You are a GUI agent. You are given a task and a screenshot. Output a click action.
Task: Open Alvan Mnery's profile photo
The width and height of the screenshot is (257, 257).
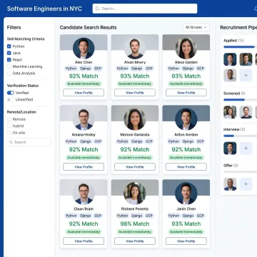click(x=135, y=48)
